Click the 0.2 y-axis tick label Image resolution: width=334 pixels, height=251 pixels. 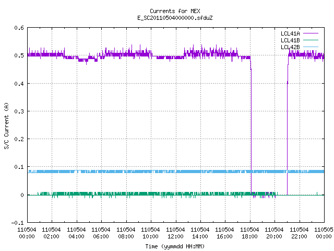pos(19,139)
